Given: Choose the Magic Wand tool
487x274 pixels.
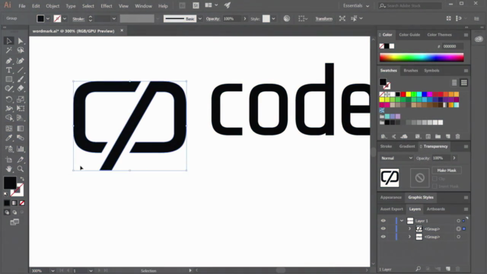Looking at the screenshot, I should (x=8, y=50).
